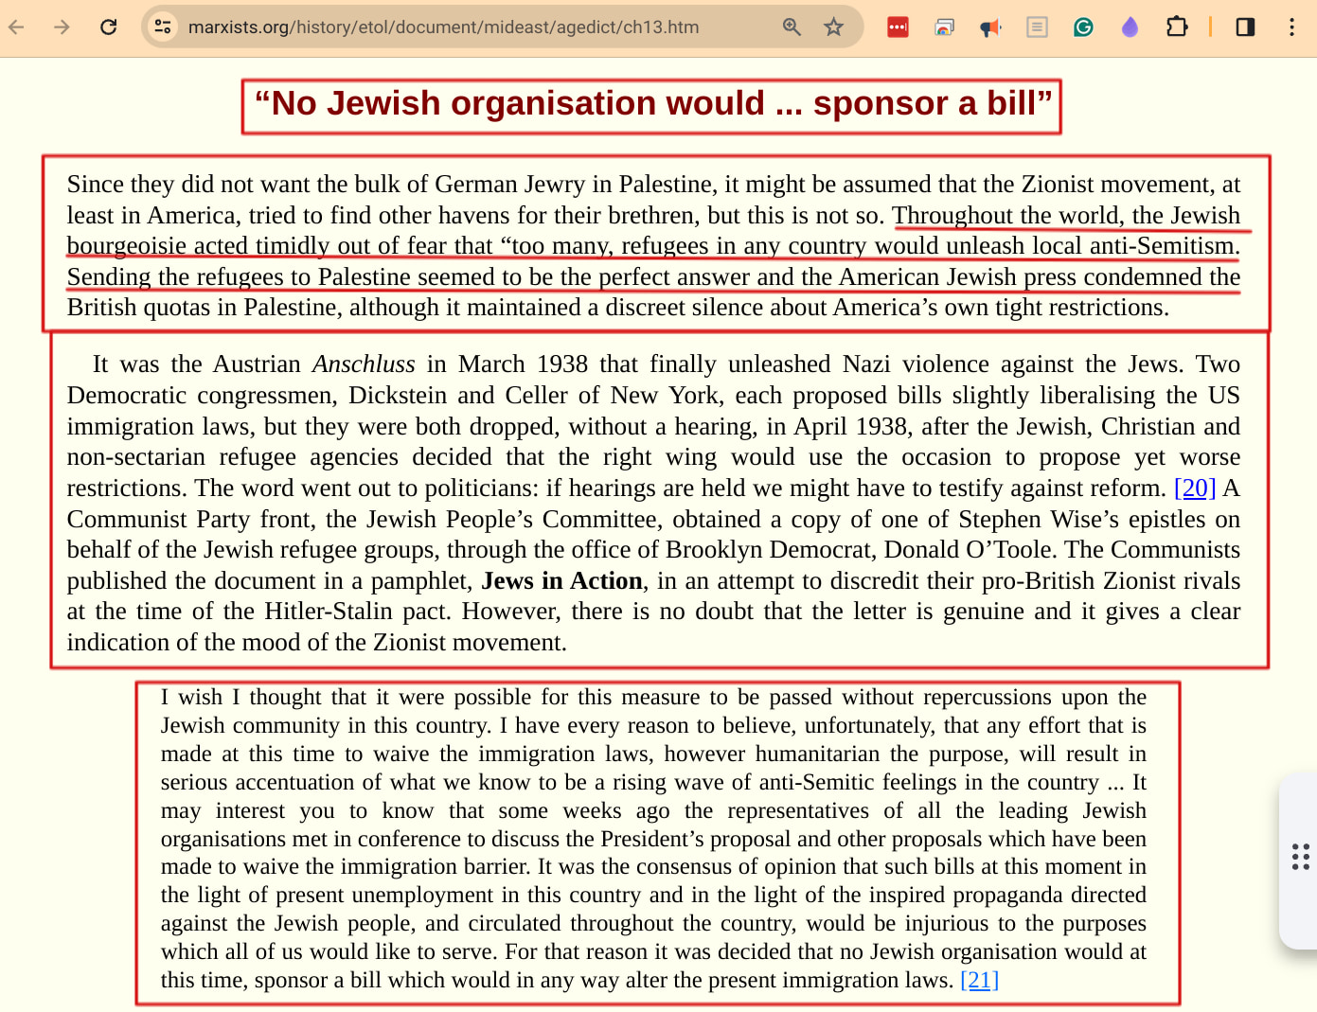The height and width of the screenshot is (1012, 1317).
Task: Open the red password manager extension
Action: coord(898,27)
